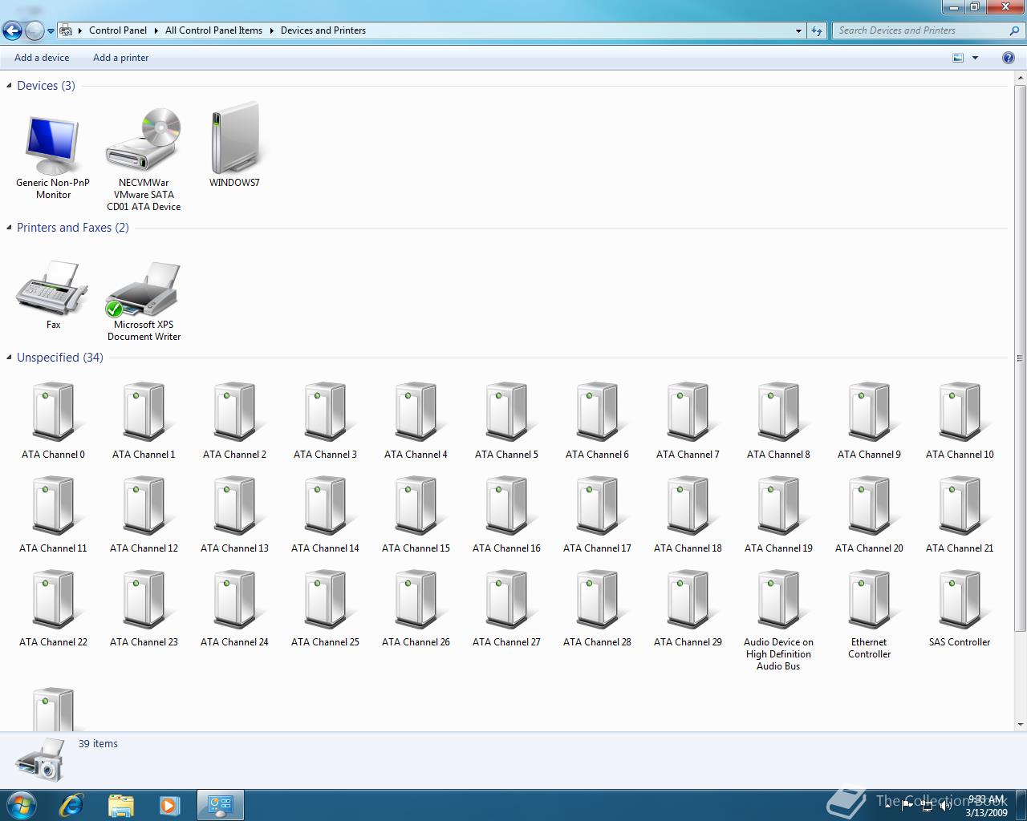
Task: Click the volume speaker tray icon
Action: click(x=945, y=806)
